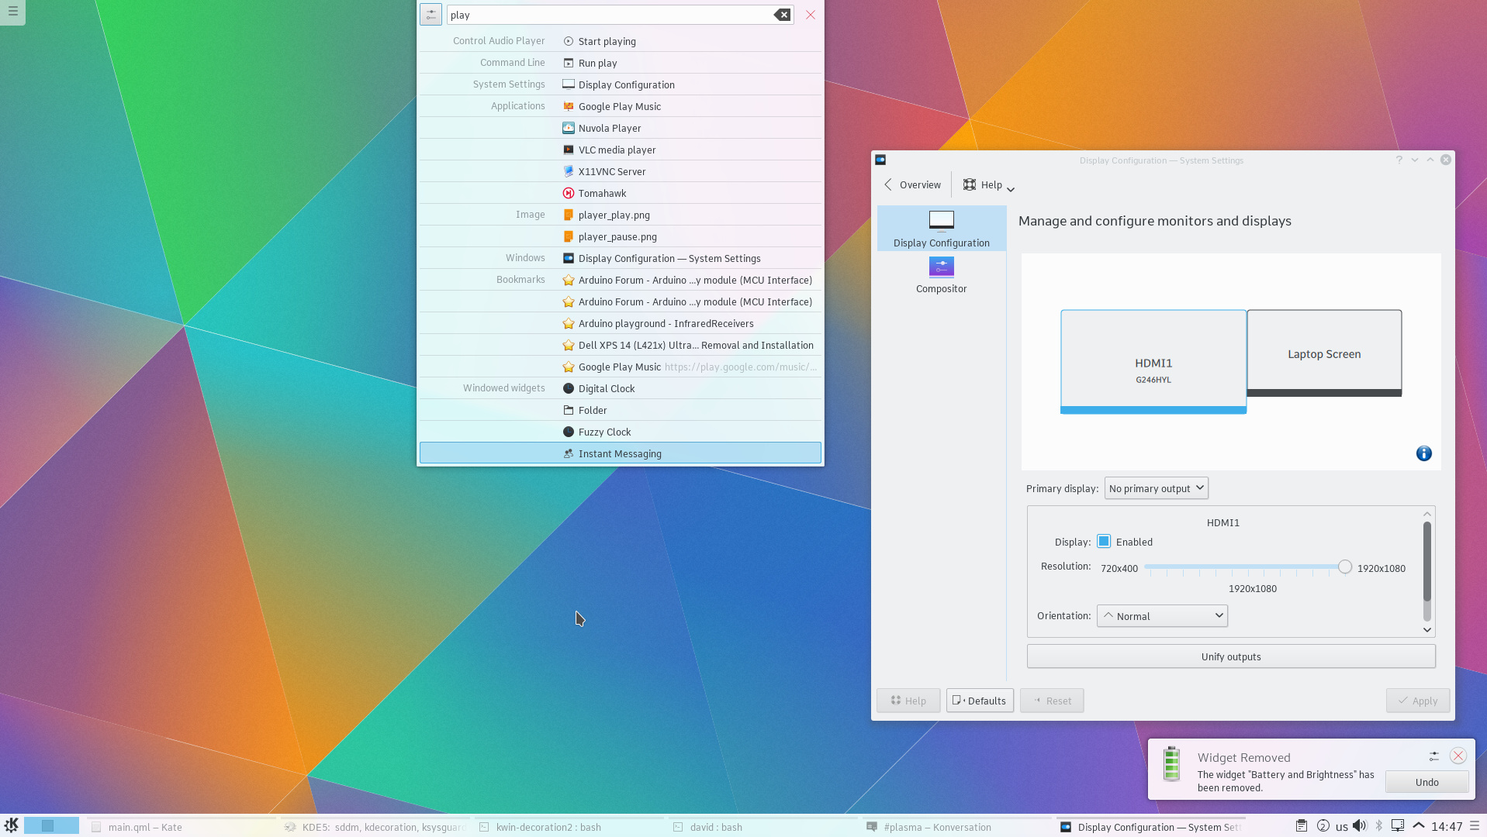Toggle the Enabled checkbox for HDMI1 display
This screenshot has height=837, width=1487.
[x=1105, y=541]
